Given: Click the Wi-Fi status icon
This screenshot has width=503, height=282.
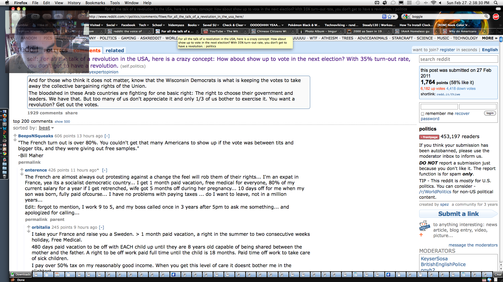Looking at the screenshot, I should (x=433, y=3).
